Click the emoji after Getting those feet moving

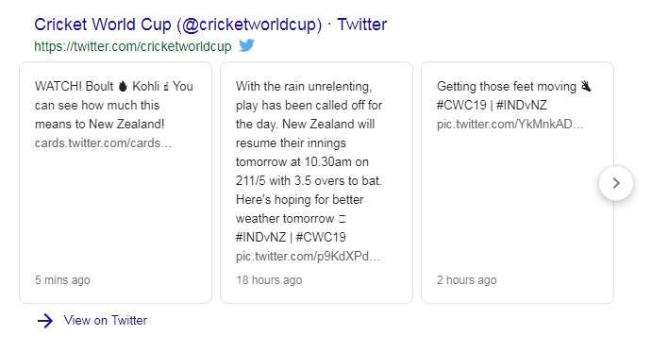click(x=586, y=86)
